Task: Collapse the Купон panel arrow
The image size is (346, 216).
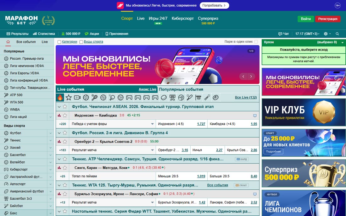Action: [x=343, y=42]
